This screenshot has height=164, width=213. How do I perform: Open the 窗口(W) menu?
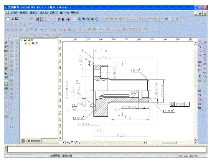pos(64,13)
